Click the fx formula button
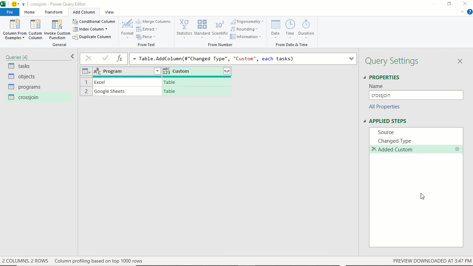This screenshot has width=473, height=266. coord(119,59)
